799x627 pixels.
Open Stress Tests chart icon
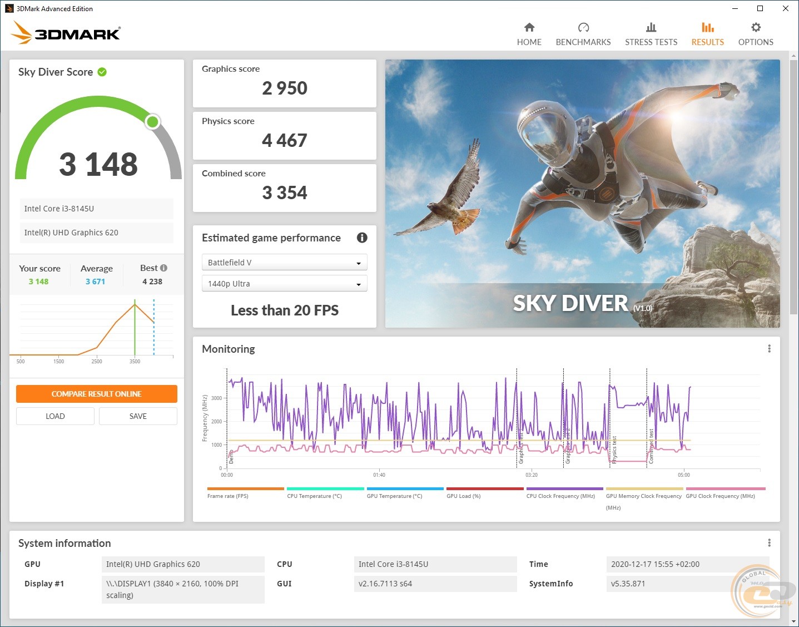[651, 28]
